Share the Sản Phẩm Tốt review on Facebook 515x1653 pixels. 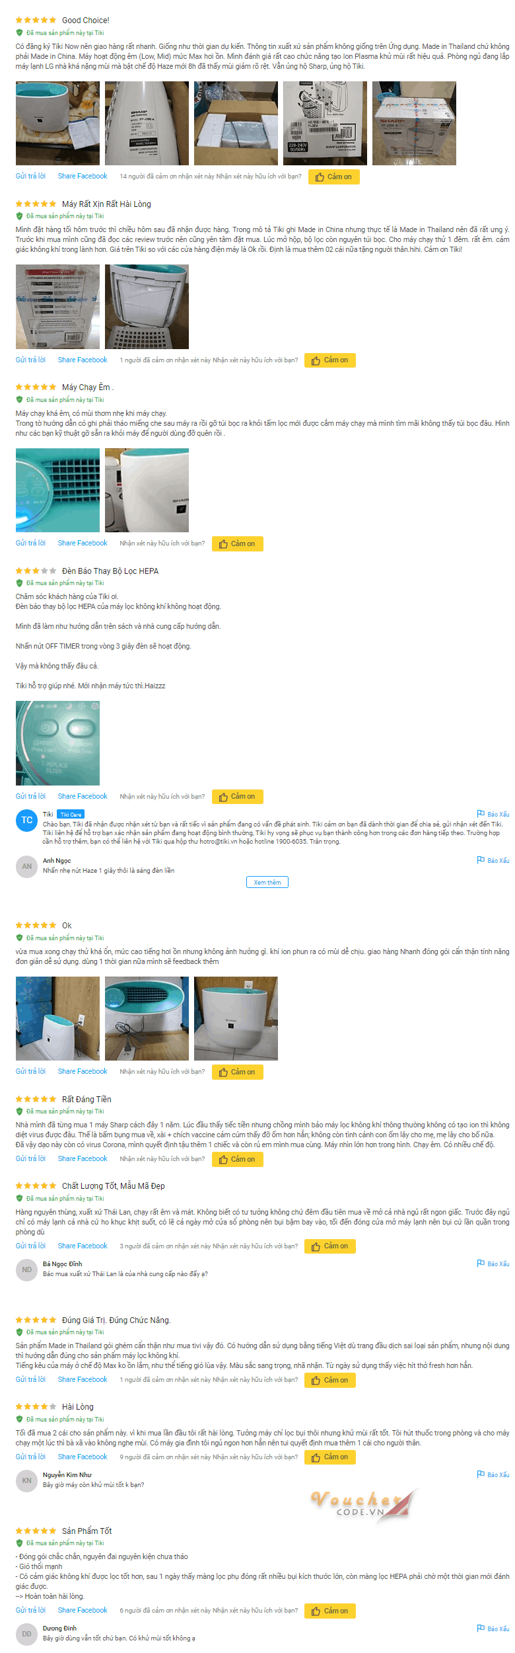click(x=83, y=1610)
